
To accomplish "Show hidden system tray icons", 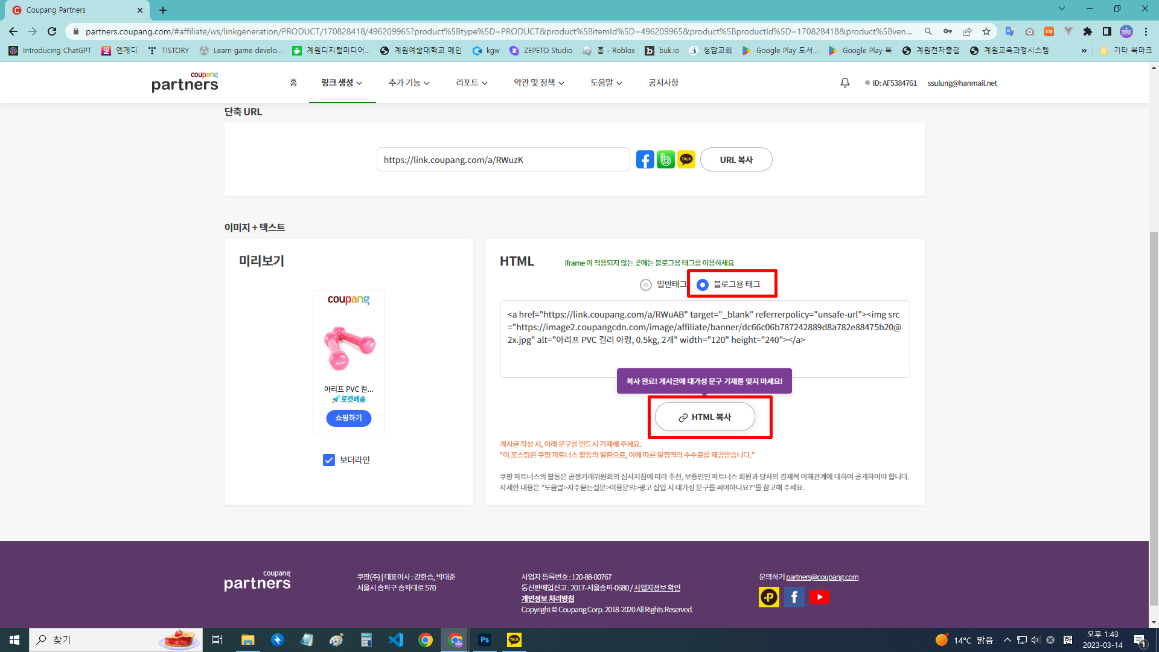I will pyautogui.click(x=1007, y=640).
